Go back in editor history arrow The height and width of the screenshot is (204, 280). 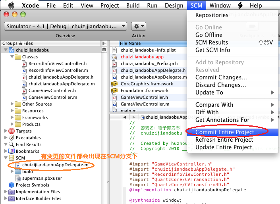pyautogui.click(x=125, y=117)
